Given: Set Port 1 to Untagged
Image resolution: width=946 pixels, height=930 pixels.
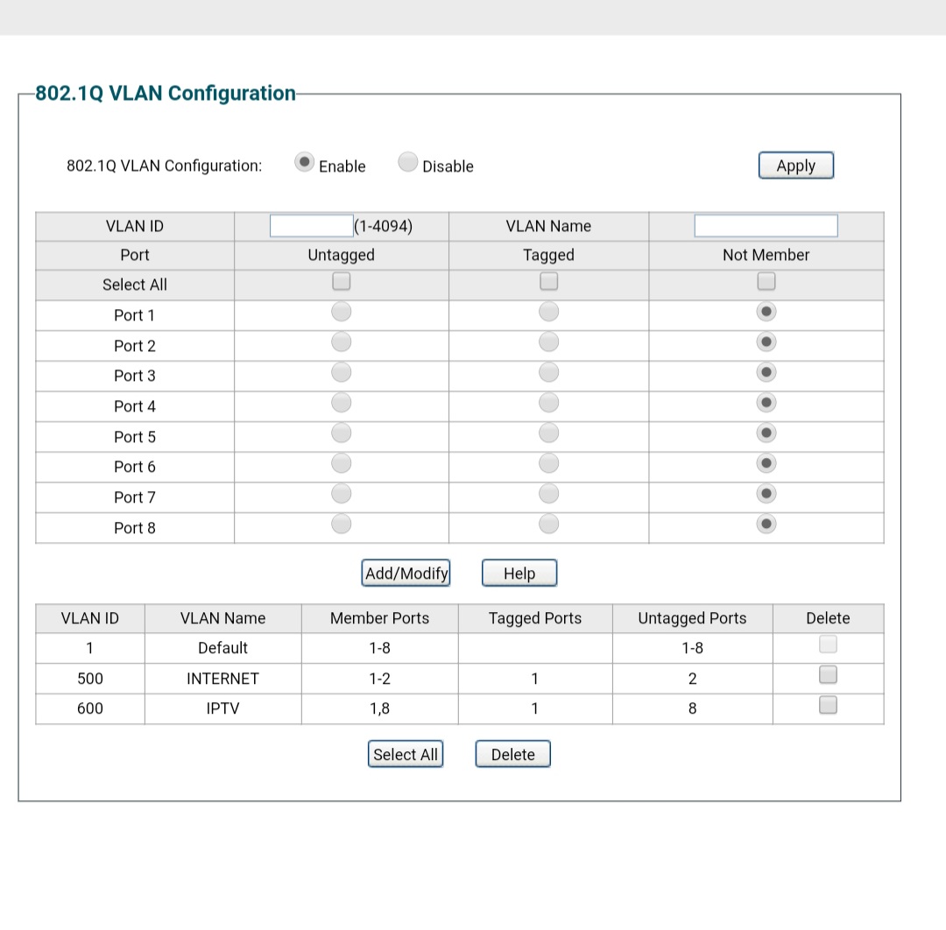Looking at the screenshot, I should point(342,312).
